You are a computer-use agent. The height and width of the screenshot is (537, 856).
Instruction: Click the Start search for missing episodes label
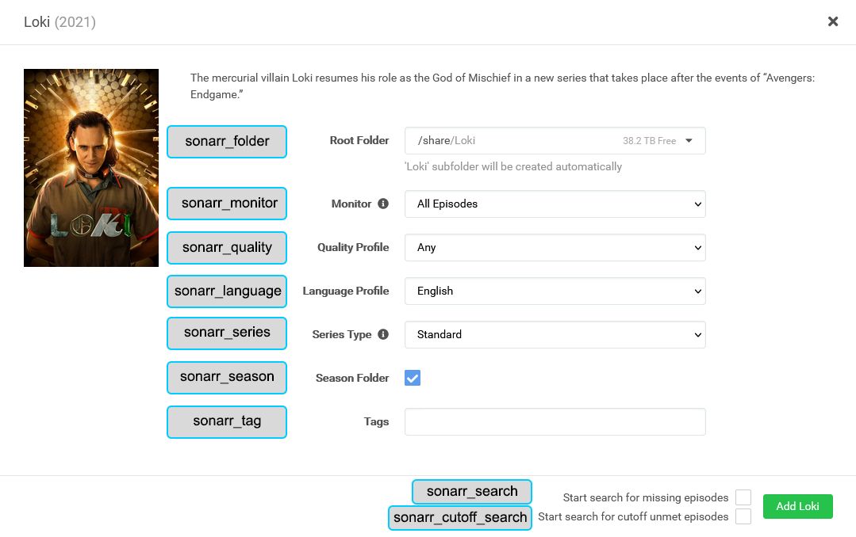point(645,497)
